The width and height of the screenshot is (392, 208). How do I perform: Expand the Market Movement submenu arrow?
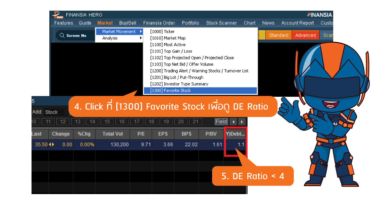click(x=141, y=32)
